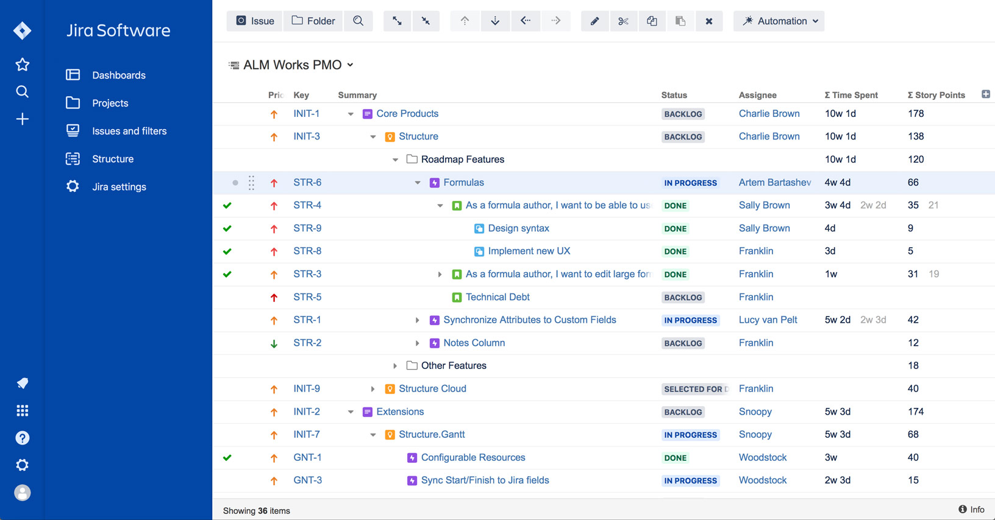The width and height of the screenshot is (995, 520).
Task: Expand the Structure Cloud row
Action: (x=373, y=389)
